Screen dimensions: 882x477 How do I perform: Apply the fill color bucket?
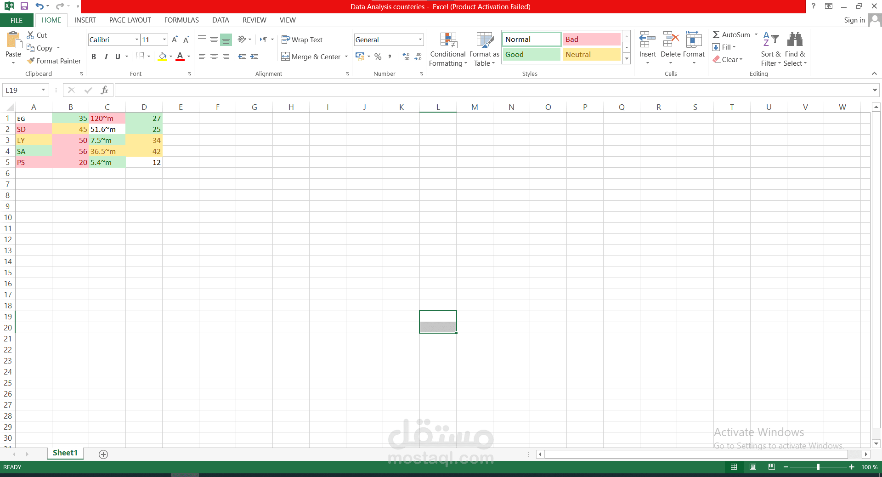pos(162,57)
